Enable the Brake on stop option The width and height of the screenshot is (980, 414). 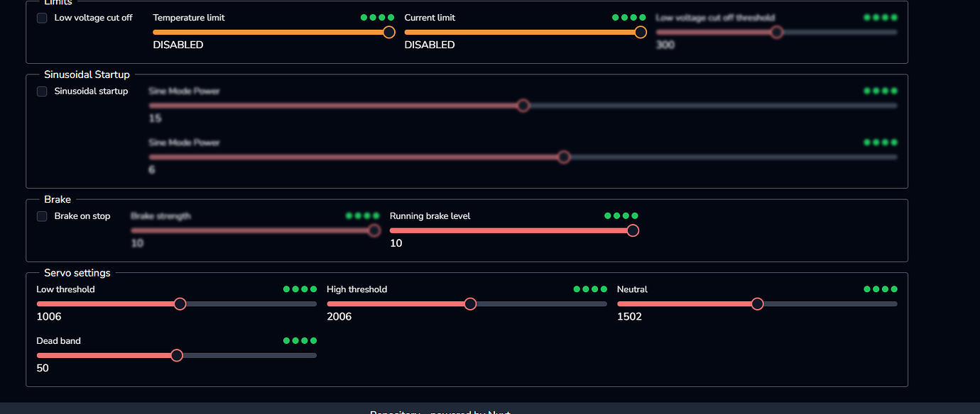click(42, 216)
